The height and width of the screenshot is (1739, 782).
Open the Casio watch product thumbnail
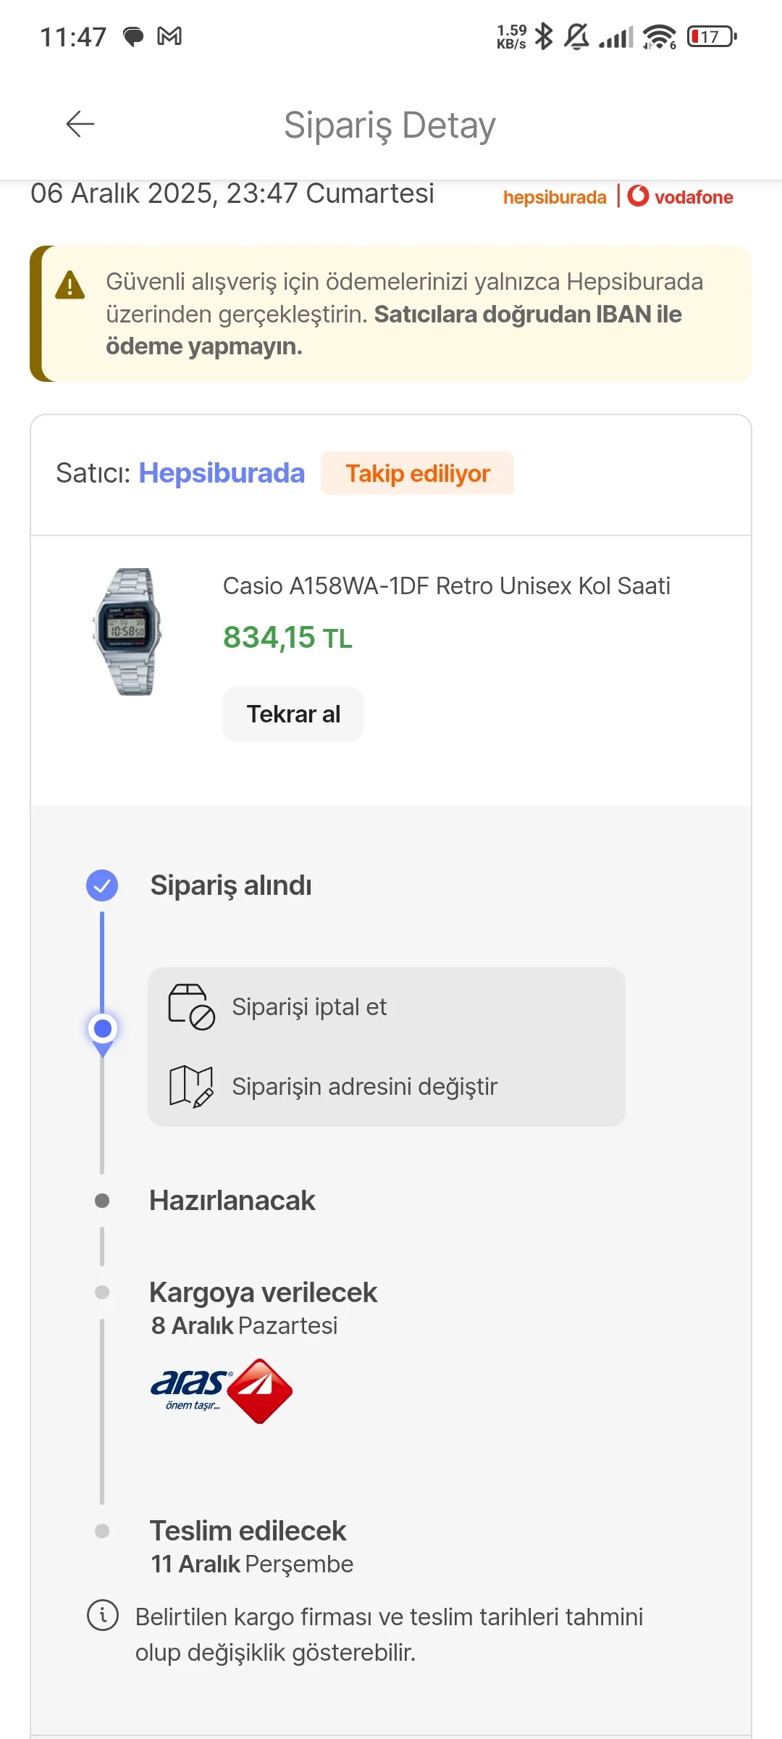(x=127, y=632)
